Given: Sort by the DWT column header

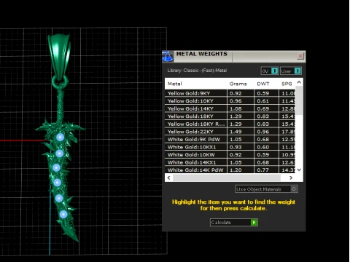Looking at the screenshot, I should (263, 84).
